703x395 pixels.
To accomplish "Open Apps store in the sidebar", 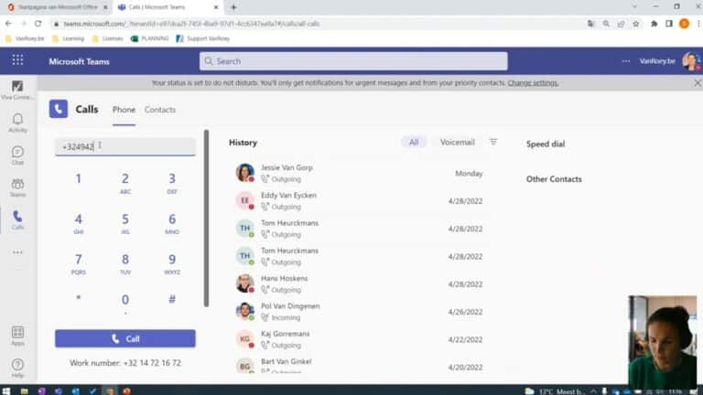I will pos(17,336).
